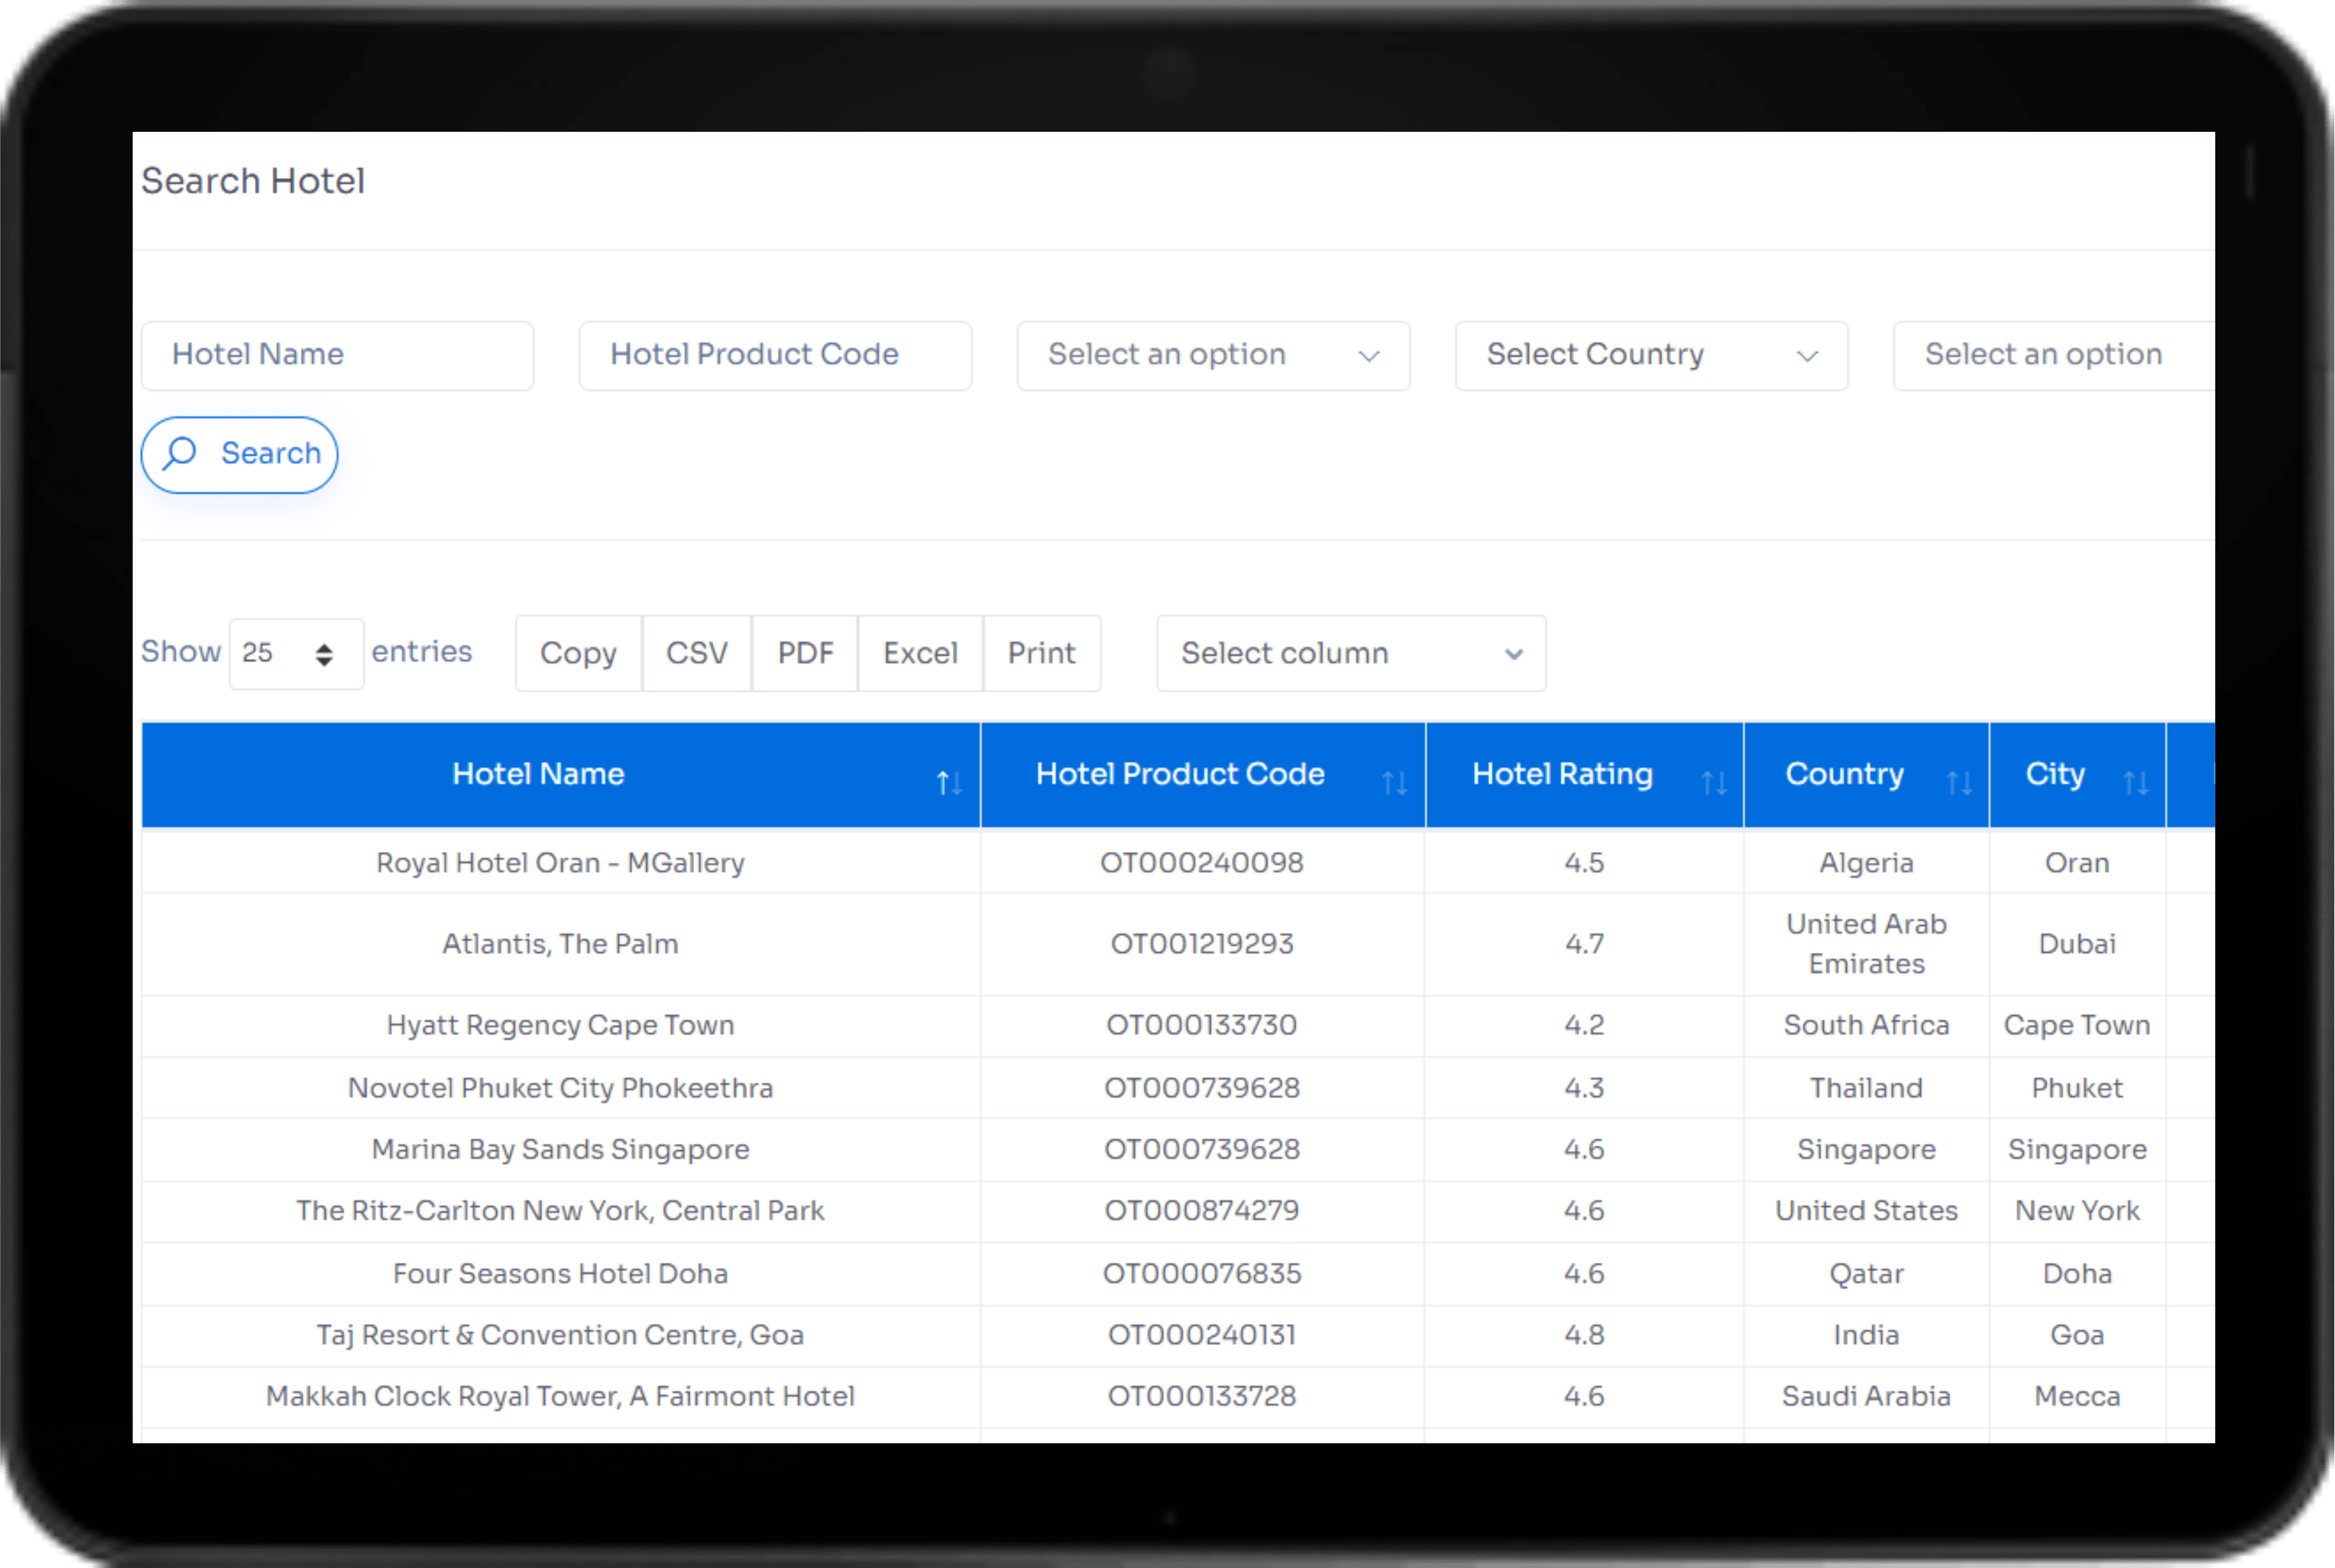Click the Saudi Arabia country cell

(x=1866, y=1396)
